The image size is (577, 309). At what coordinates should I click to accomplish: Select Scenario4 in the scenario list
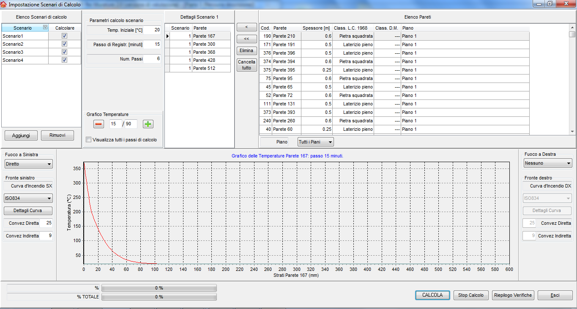point(25,60)
